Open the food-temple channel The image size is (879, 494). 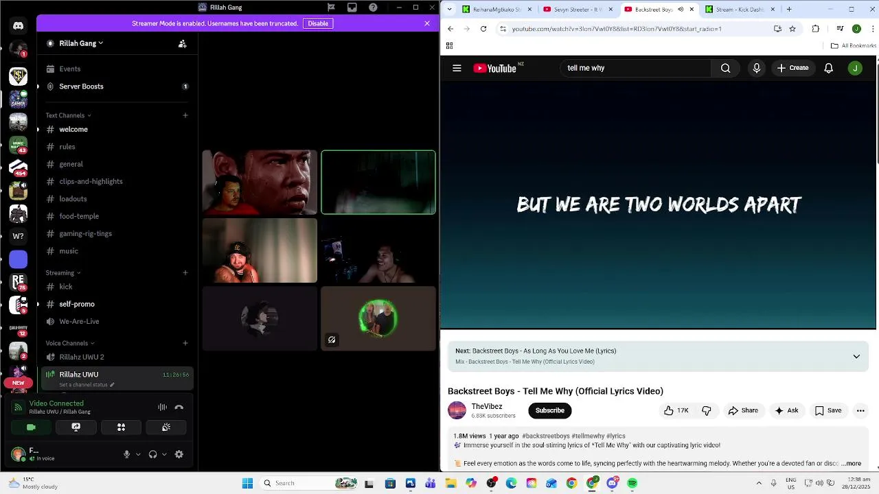pyautogui.click(x=117, y=216)
